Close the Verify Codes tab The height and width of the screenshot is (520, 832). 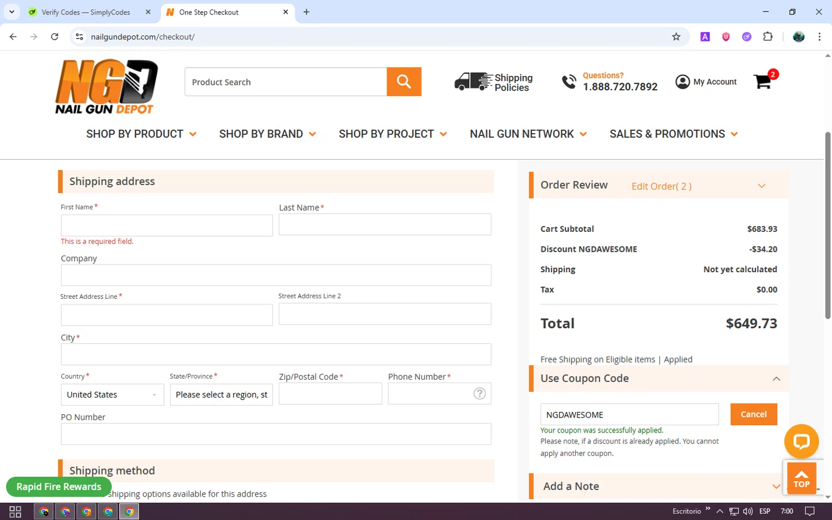click(148, 12)
